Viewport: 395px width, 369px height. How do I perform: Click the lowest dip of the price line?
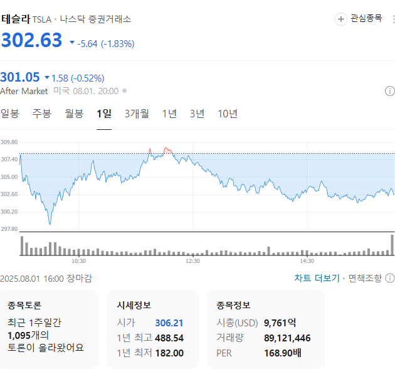50,223
